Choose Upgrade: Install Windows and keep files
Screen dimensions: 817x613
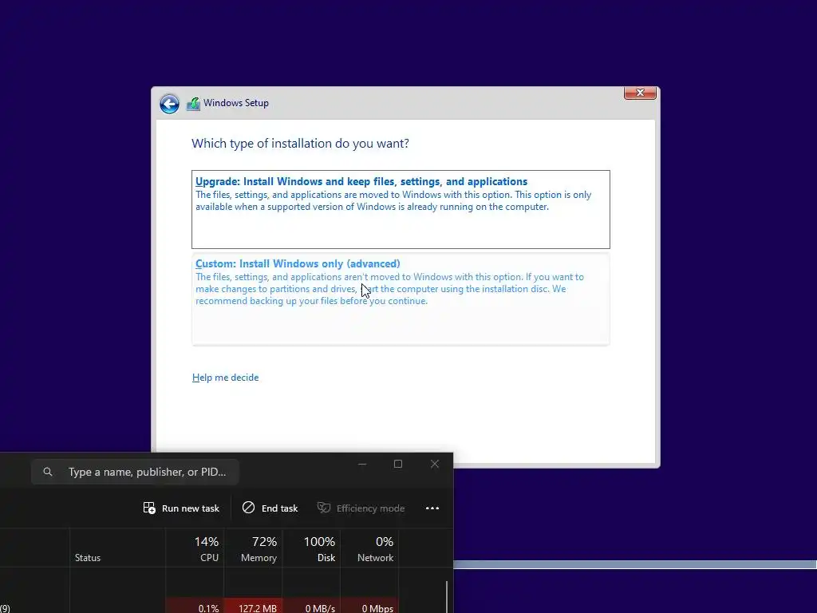coord(401,209)
